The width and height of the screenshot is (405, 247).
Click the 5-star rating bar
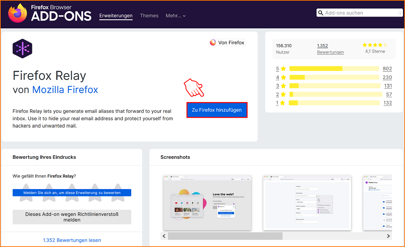pos(334,68)
